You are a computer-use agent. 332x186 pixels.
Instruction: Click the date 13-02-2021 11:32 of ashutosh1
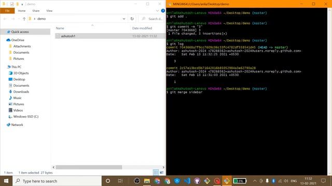click(145, 36)
